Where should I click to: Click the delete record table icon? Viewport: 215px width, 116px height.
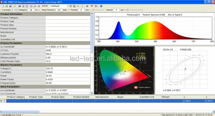27,6
